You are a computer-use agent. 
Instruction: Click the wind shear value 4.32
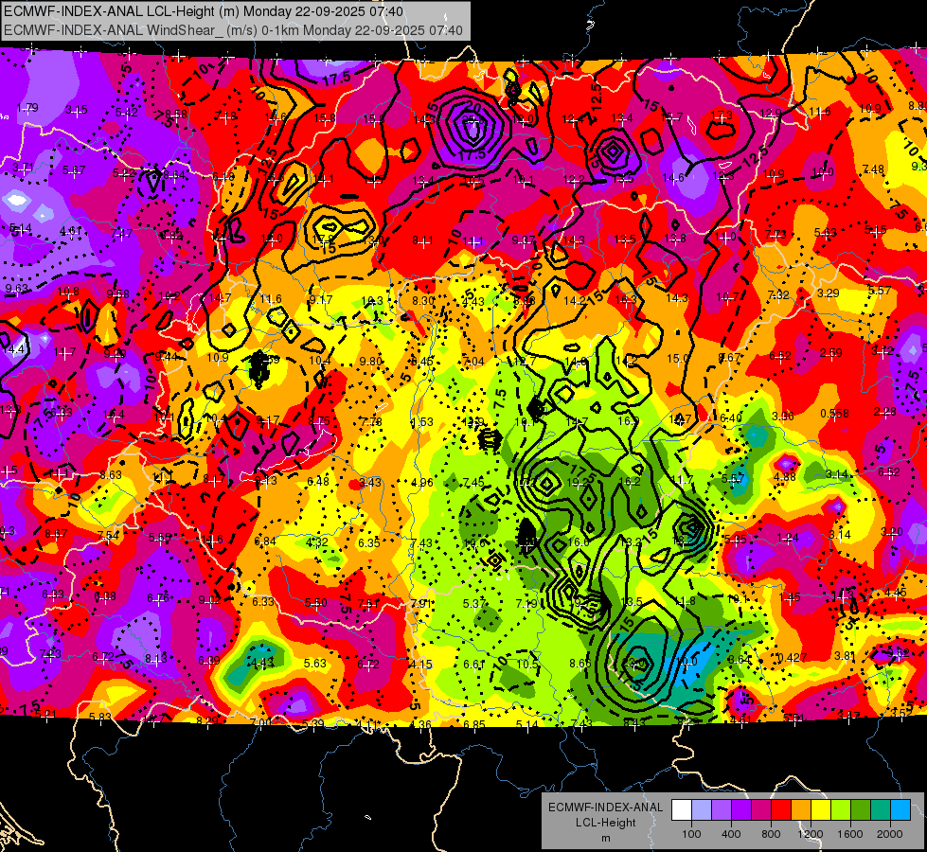[x=317, y=541]
